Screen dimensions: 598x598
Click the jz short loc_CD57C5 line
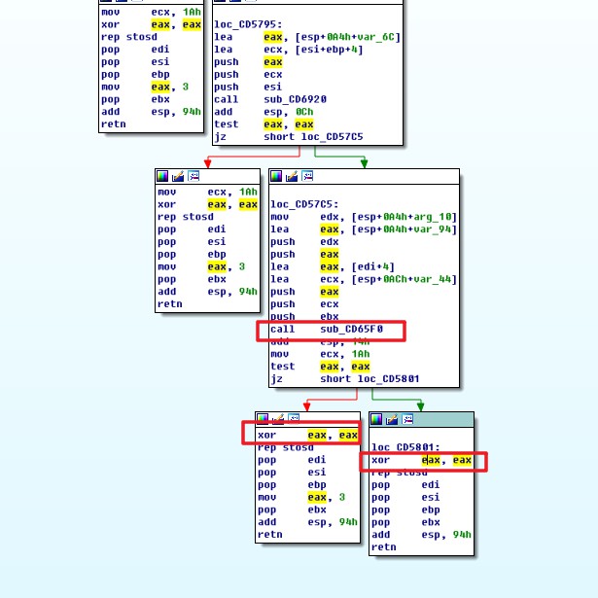pyautogui.click(x=289, y=137)
